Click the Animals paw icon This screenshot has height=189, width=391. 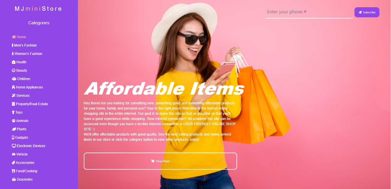[x=13, y=121]
